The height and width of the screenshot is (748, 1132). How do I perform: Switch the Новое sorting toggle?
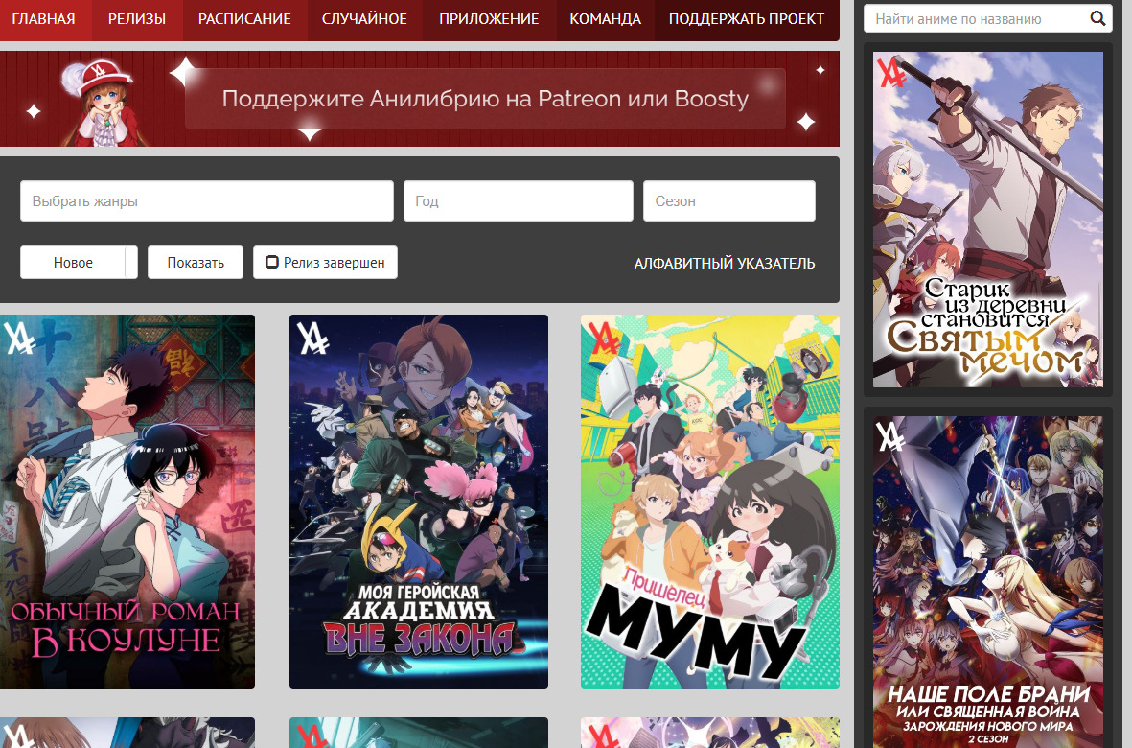[79, 262]
